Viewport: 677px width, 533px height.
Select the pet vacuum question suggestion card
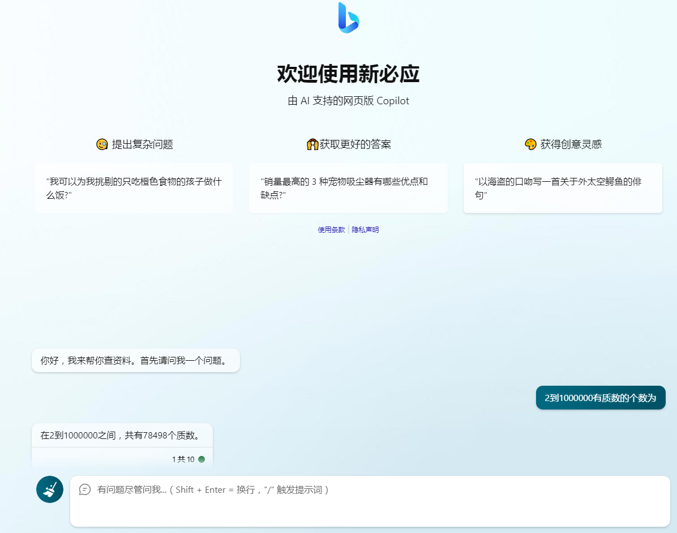348,188
